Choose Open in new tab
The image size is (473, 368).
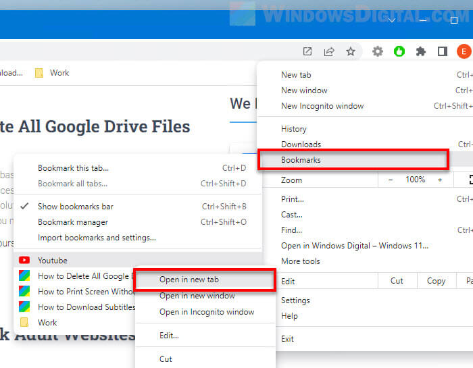(205, 280)
